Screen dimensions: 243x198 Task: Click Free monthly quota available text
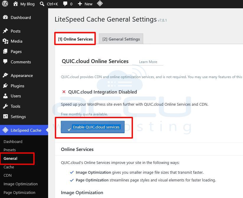pyautogui.click(x=84, y=114)
